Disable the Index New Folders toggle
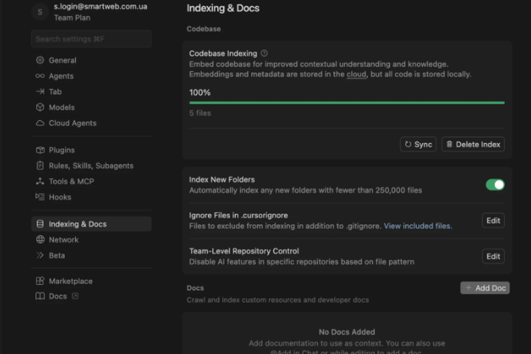 pos(495,185)
